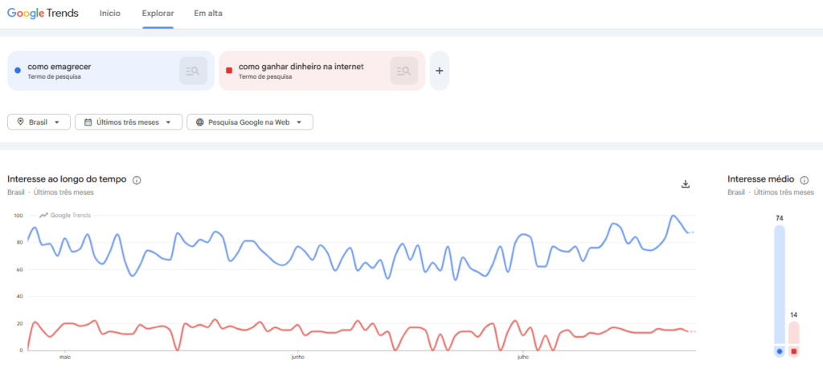Image resolution: width=823 pixels, height=382 pixels.
Task: Open search options icon for 'como ganhar dinheiro na internet'
Action: [403, 71]
